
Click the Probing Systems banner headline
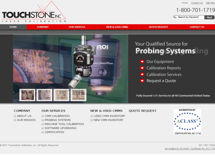click(x=165, y=51)
